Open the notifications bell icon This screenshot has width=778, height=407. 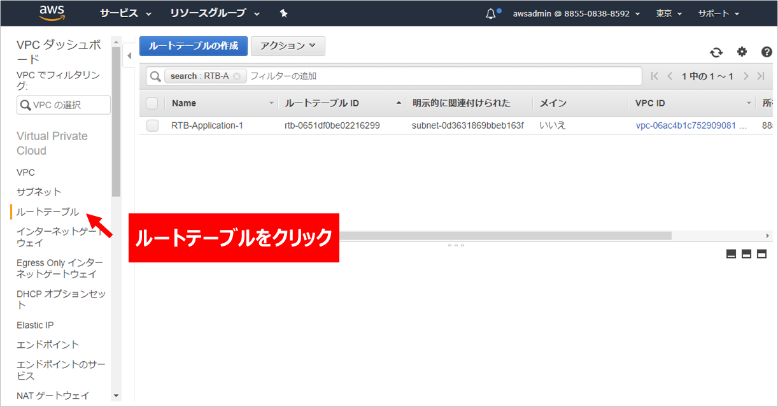click(491, 14)
